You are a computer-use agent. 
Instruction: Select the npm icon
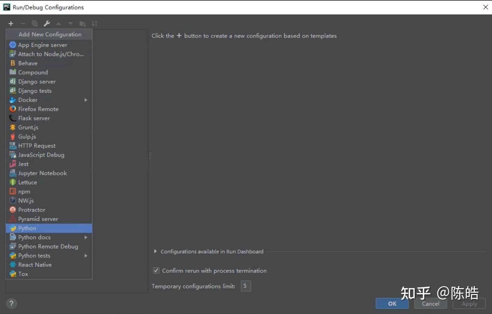point(13,191)
